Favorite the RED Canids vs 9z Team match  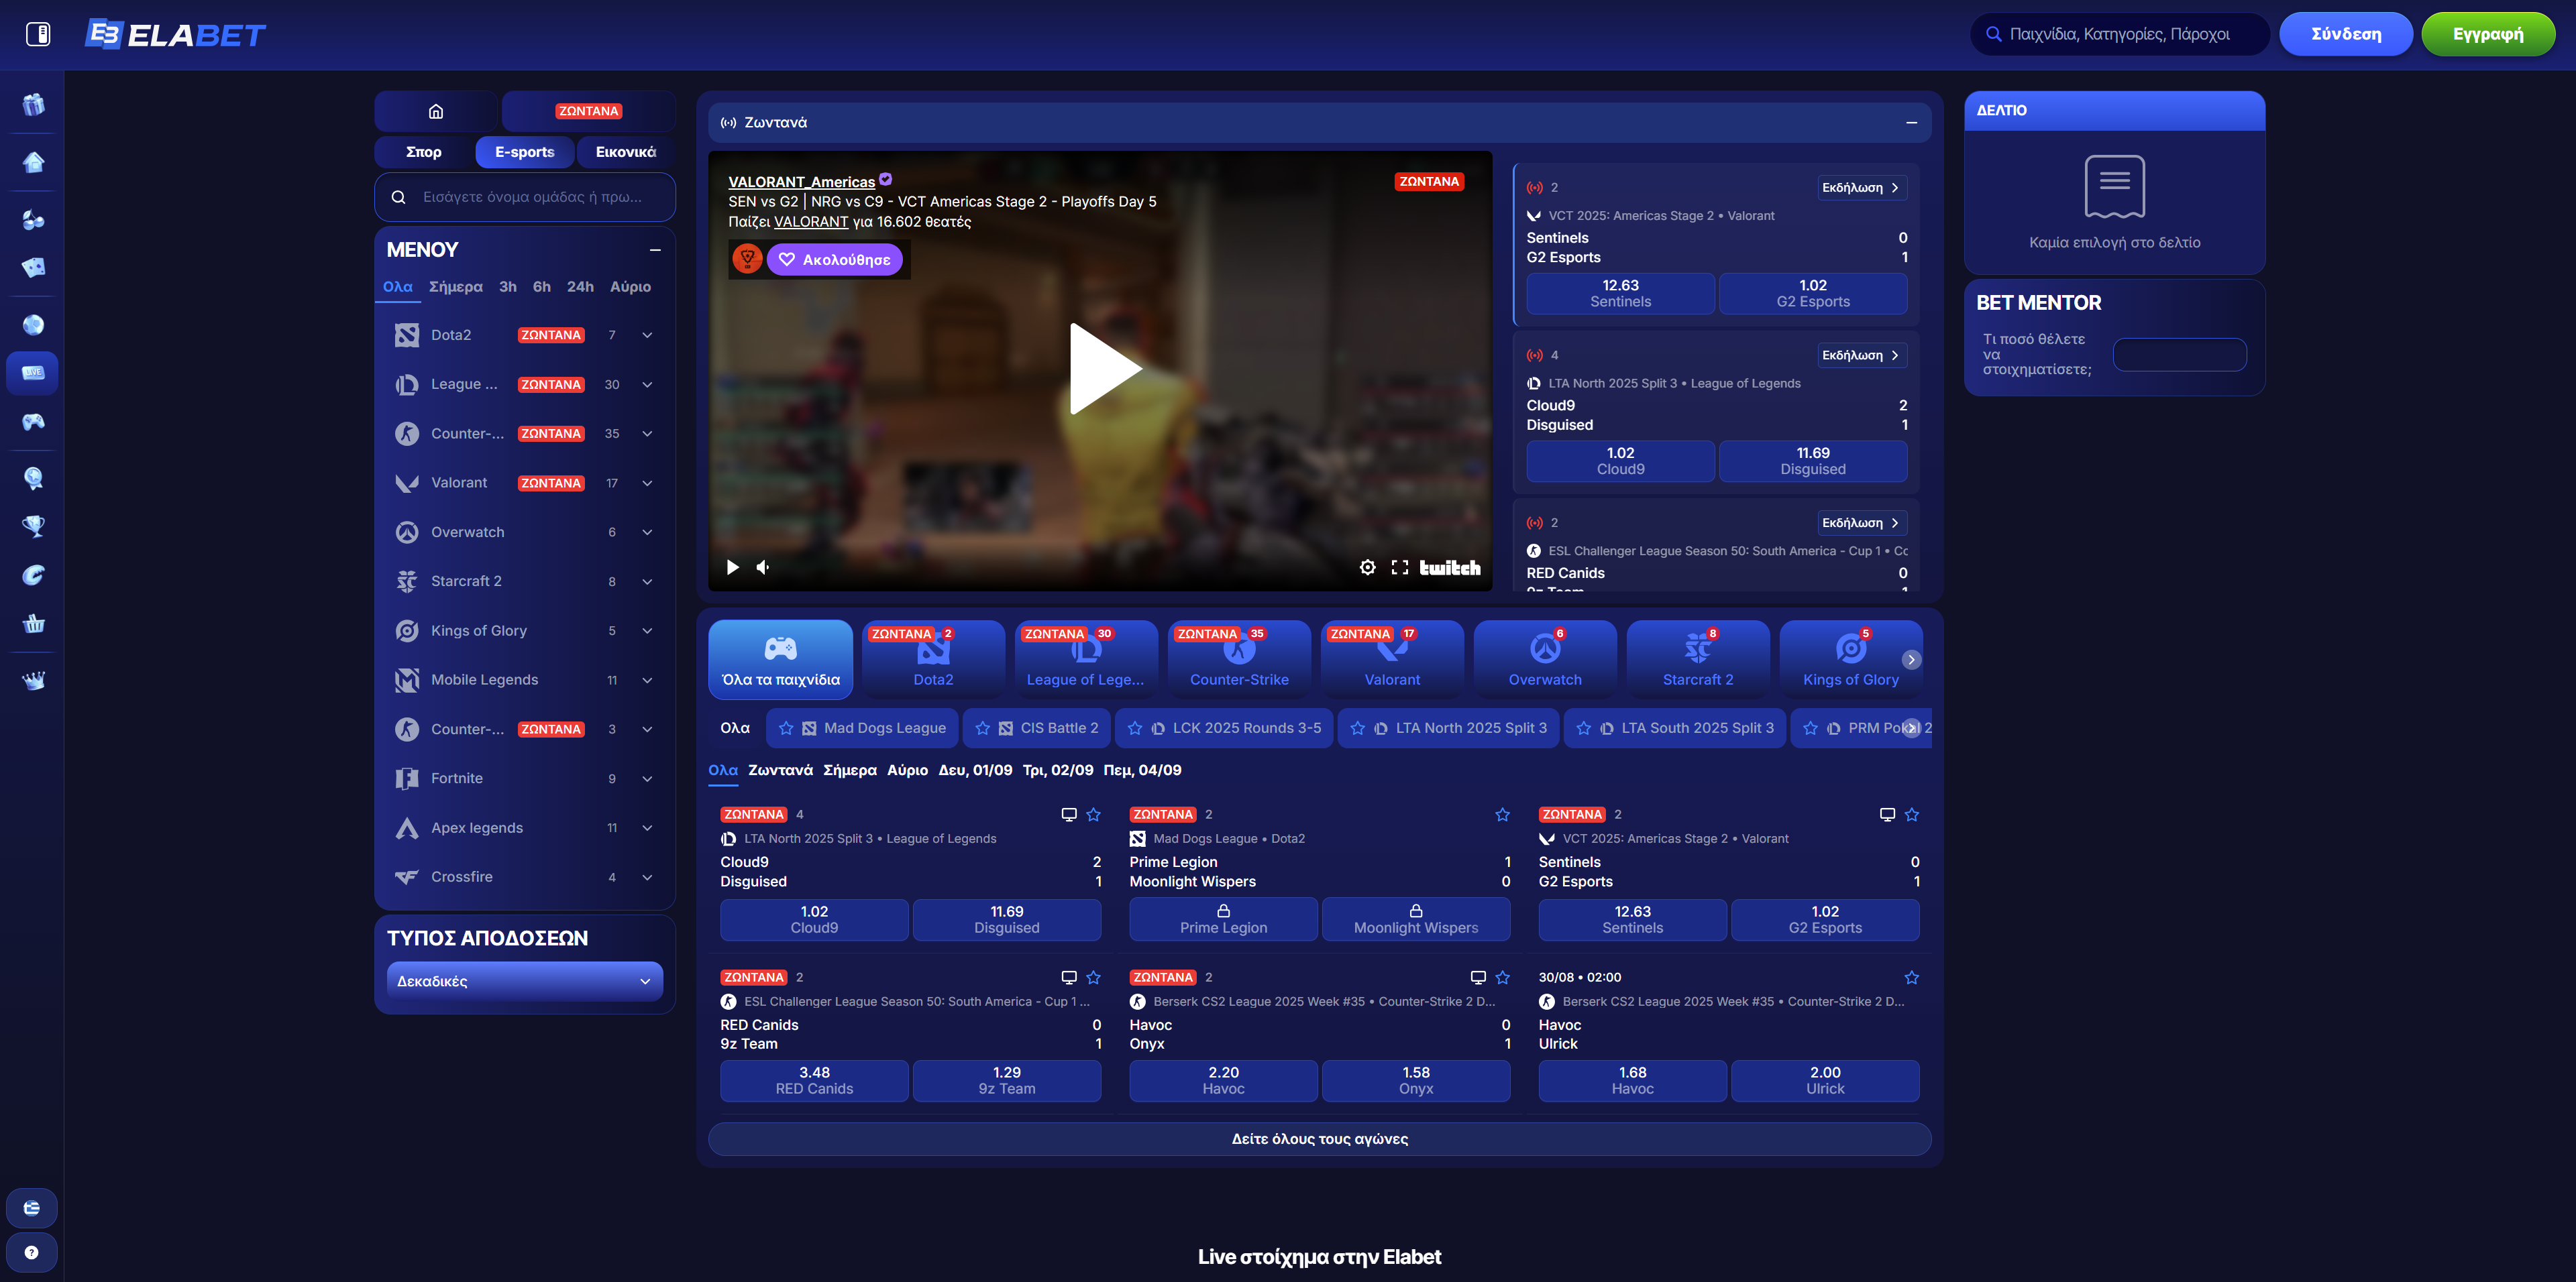click(x=1093, y=977)
